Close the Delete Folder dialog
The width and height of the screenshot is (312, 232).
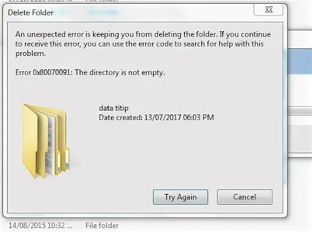coord(268,9)
